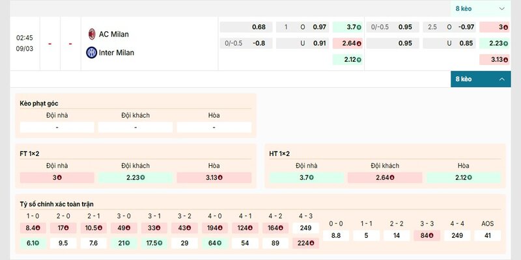Click the HT 1×2 heading
The width and height of the screenshot is (521, 260).
tap(279, 154)
